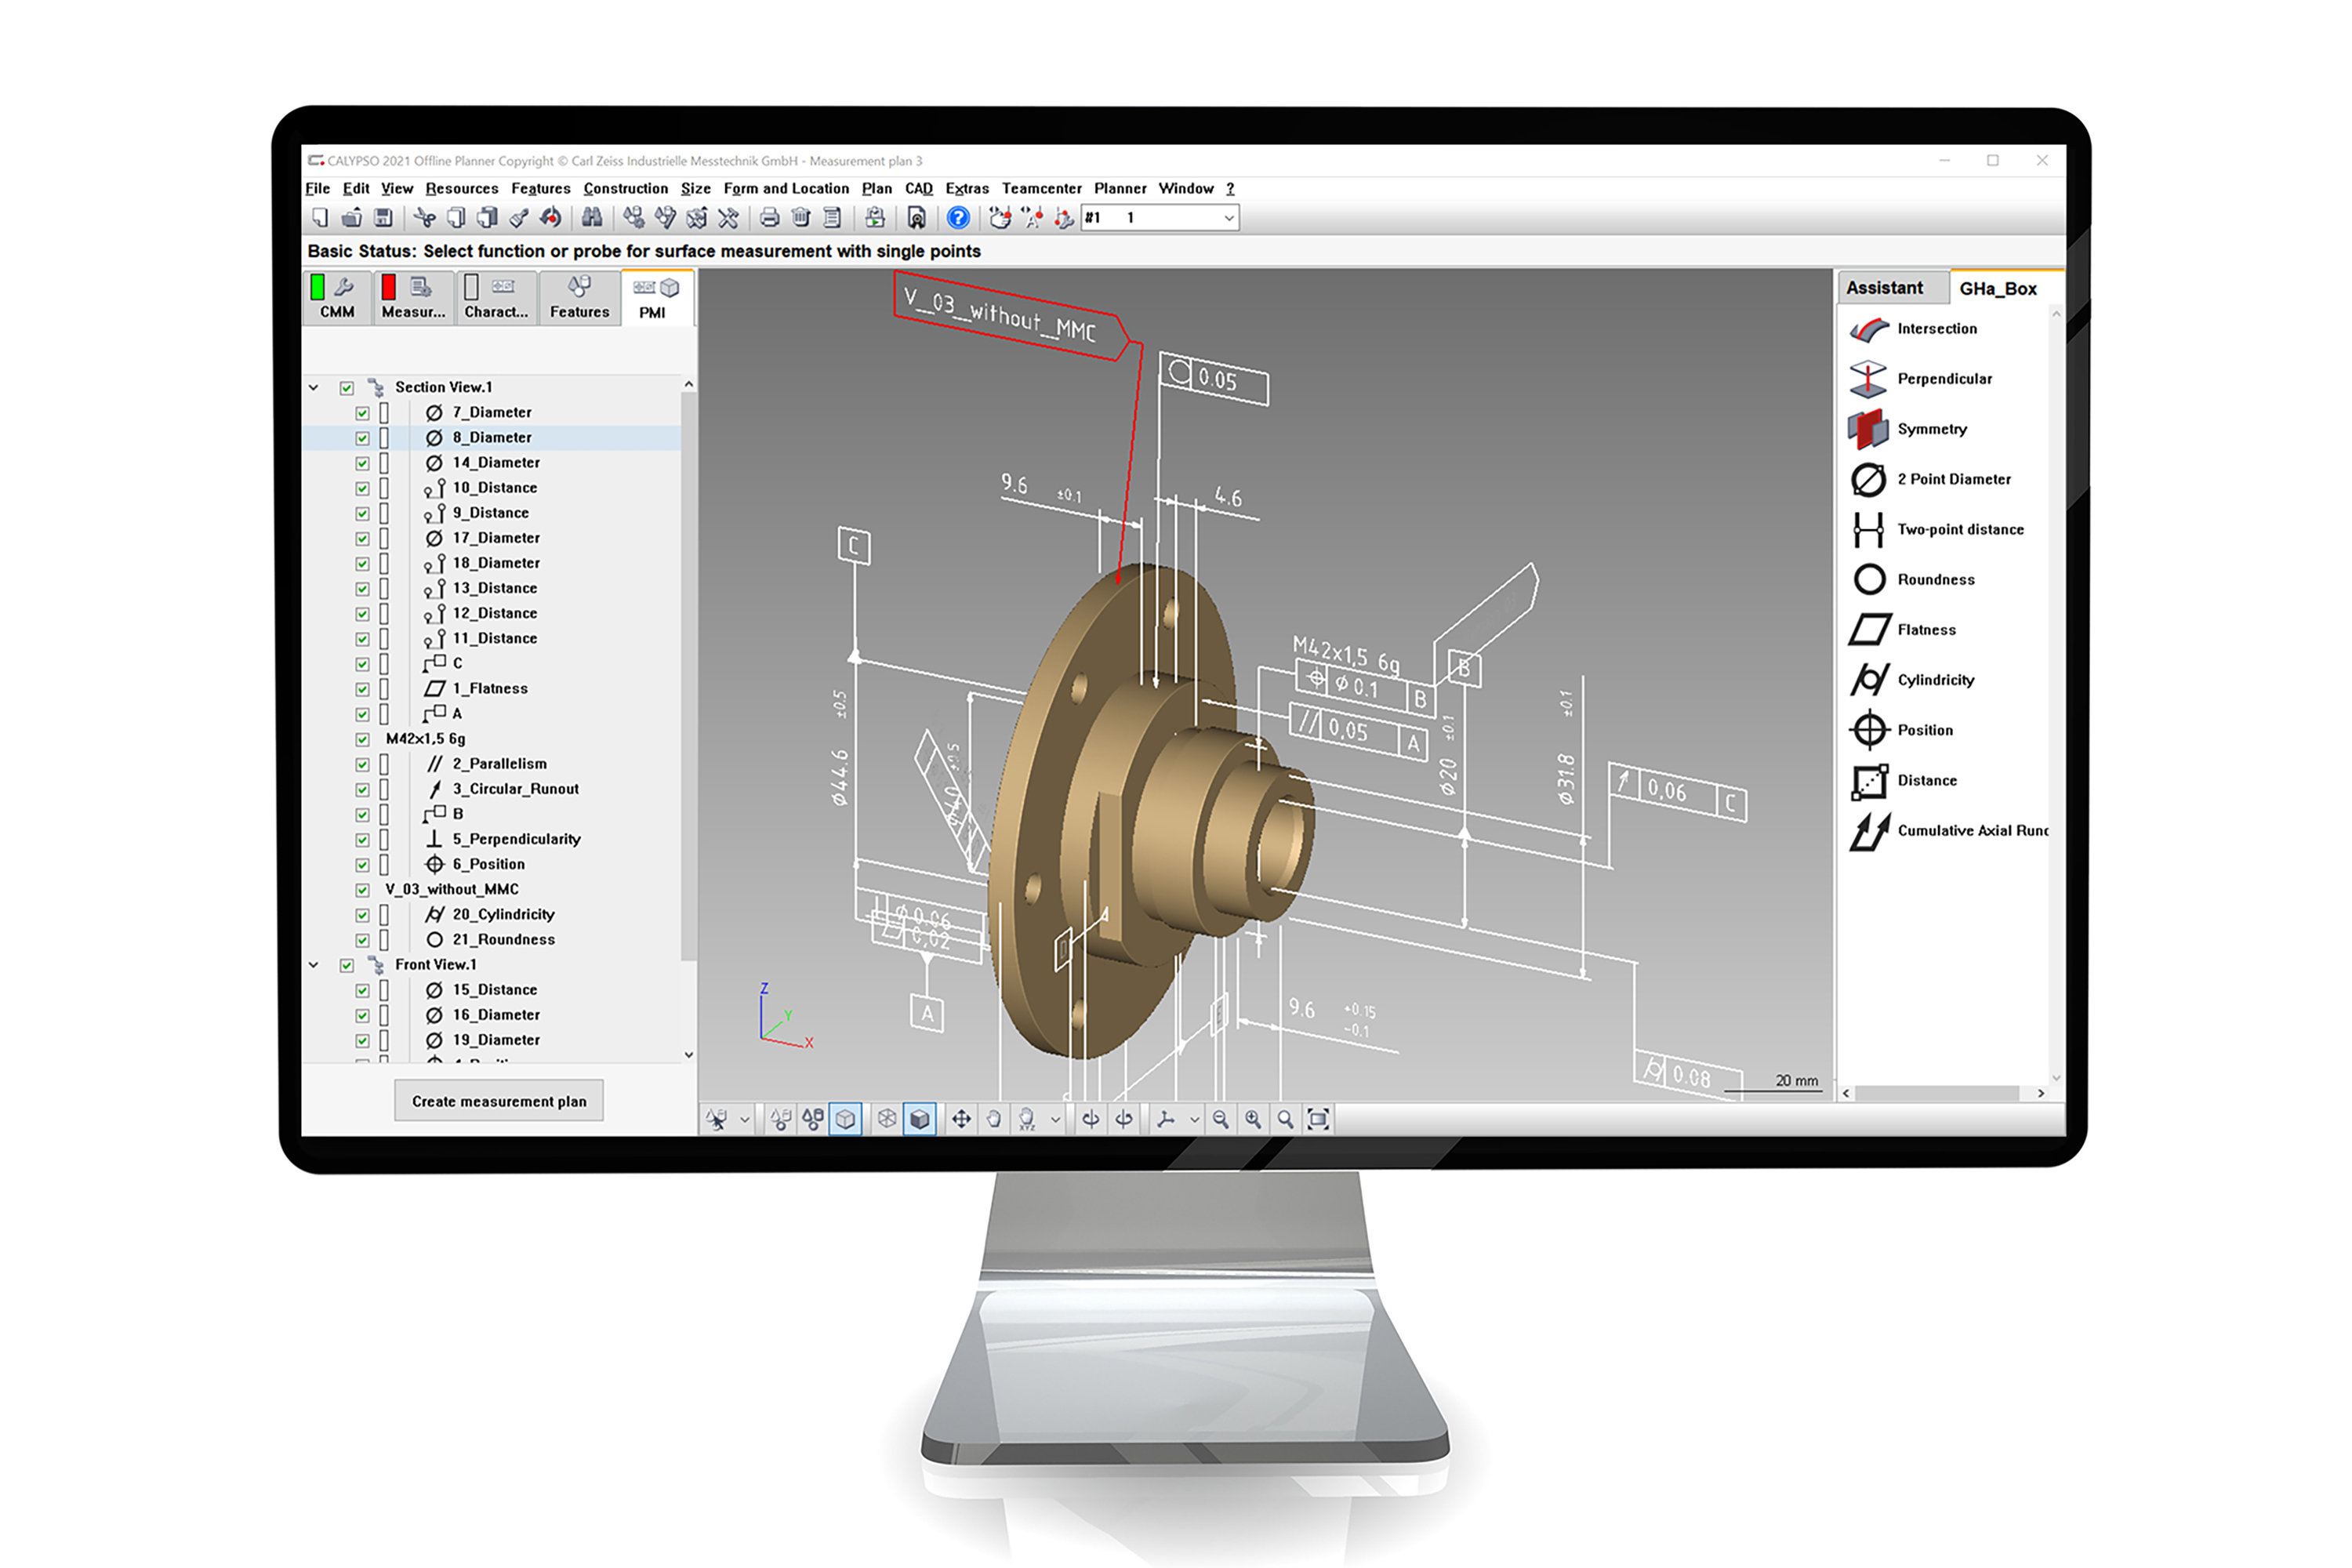Viewport: 2352px width, 1568px height.
Task: Select the Cylindricity icon in the GHa_Box panel
Action: tap(1868, 680)
